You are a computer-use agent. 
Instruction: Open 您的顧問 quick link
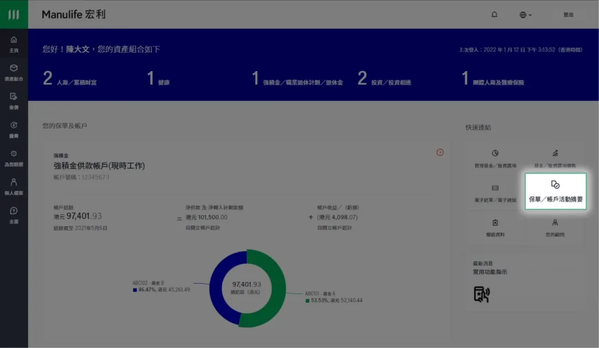click(555, 228)
